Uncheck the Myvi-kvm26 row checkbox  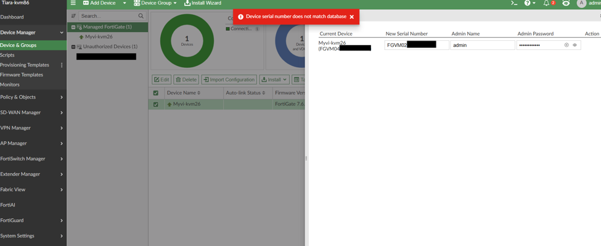[x=155, y=104]
